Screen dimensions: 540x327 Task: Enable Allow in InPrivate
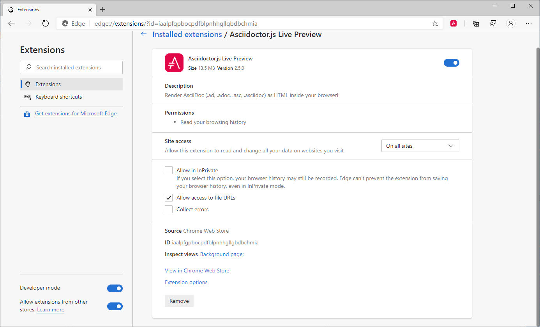[168, 170]
